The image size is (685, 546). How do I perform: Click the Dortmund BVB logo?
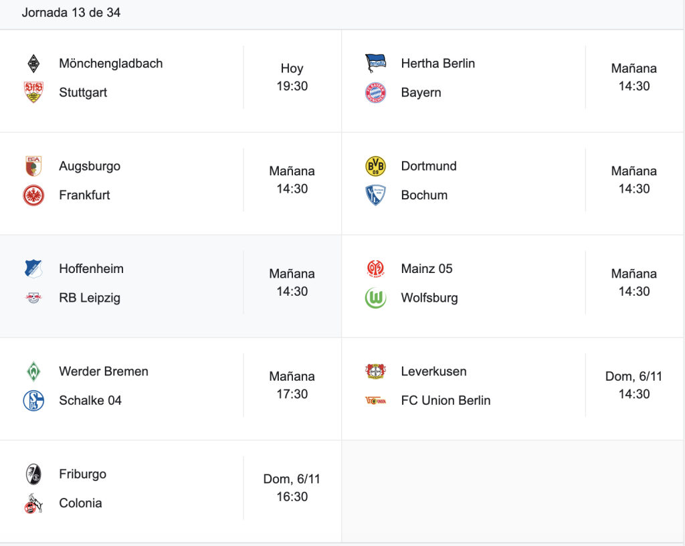pos(376,166)
